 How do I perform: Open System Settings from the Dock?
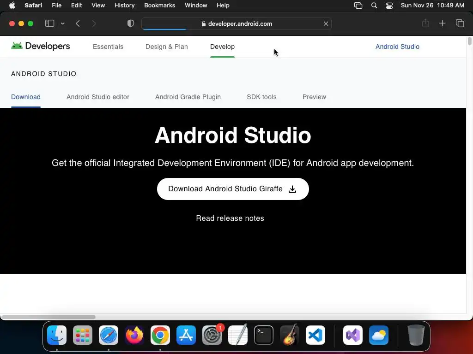212,335
